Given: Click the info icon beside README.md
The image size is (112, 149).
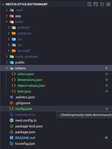Looking at the screenshot, I should point(12,138).
